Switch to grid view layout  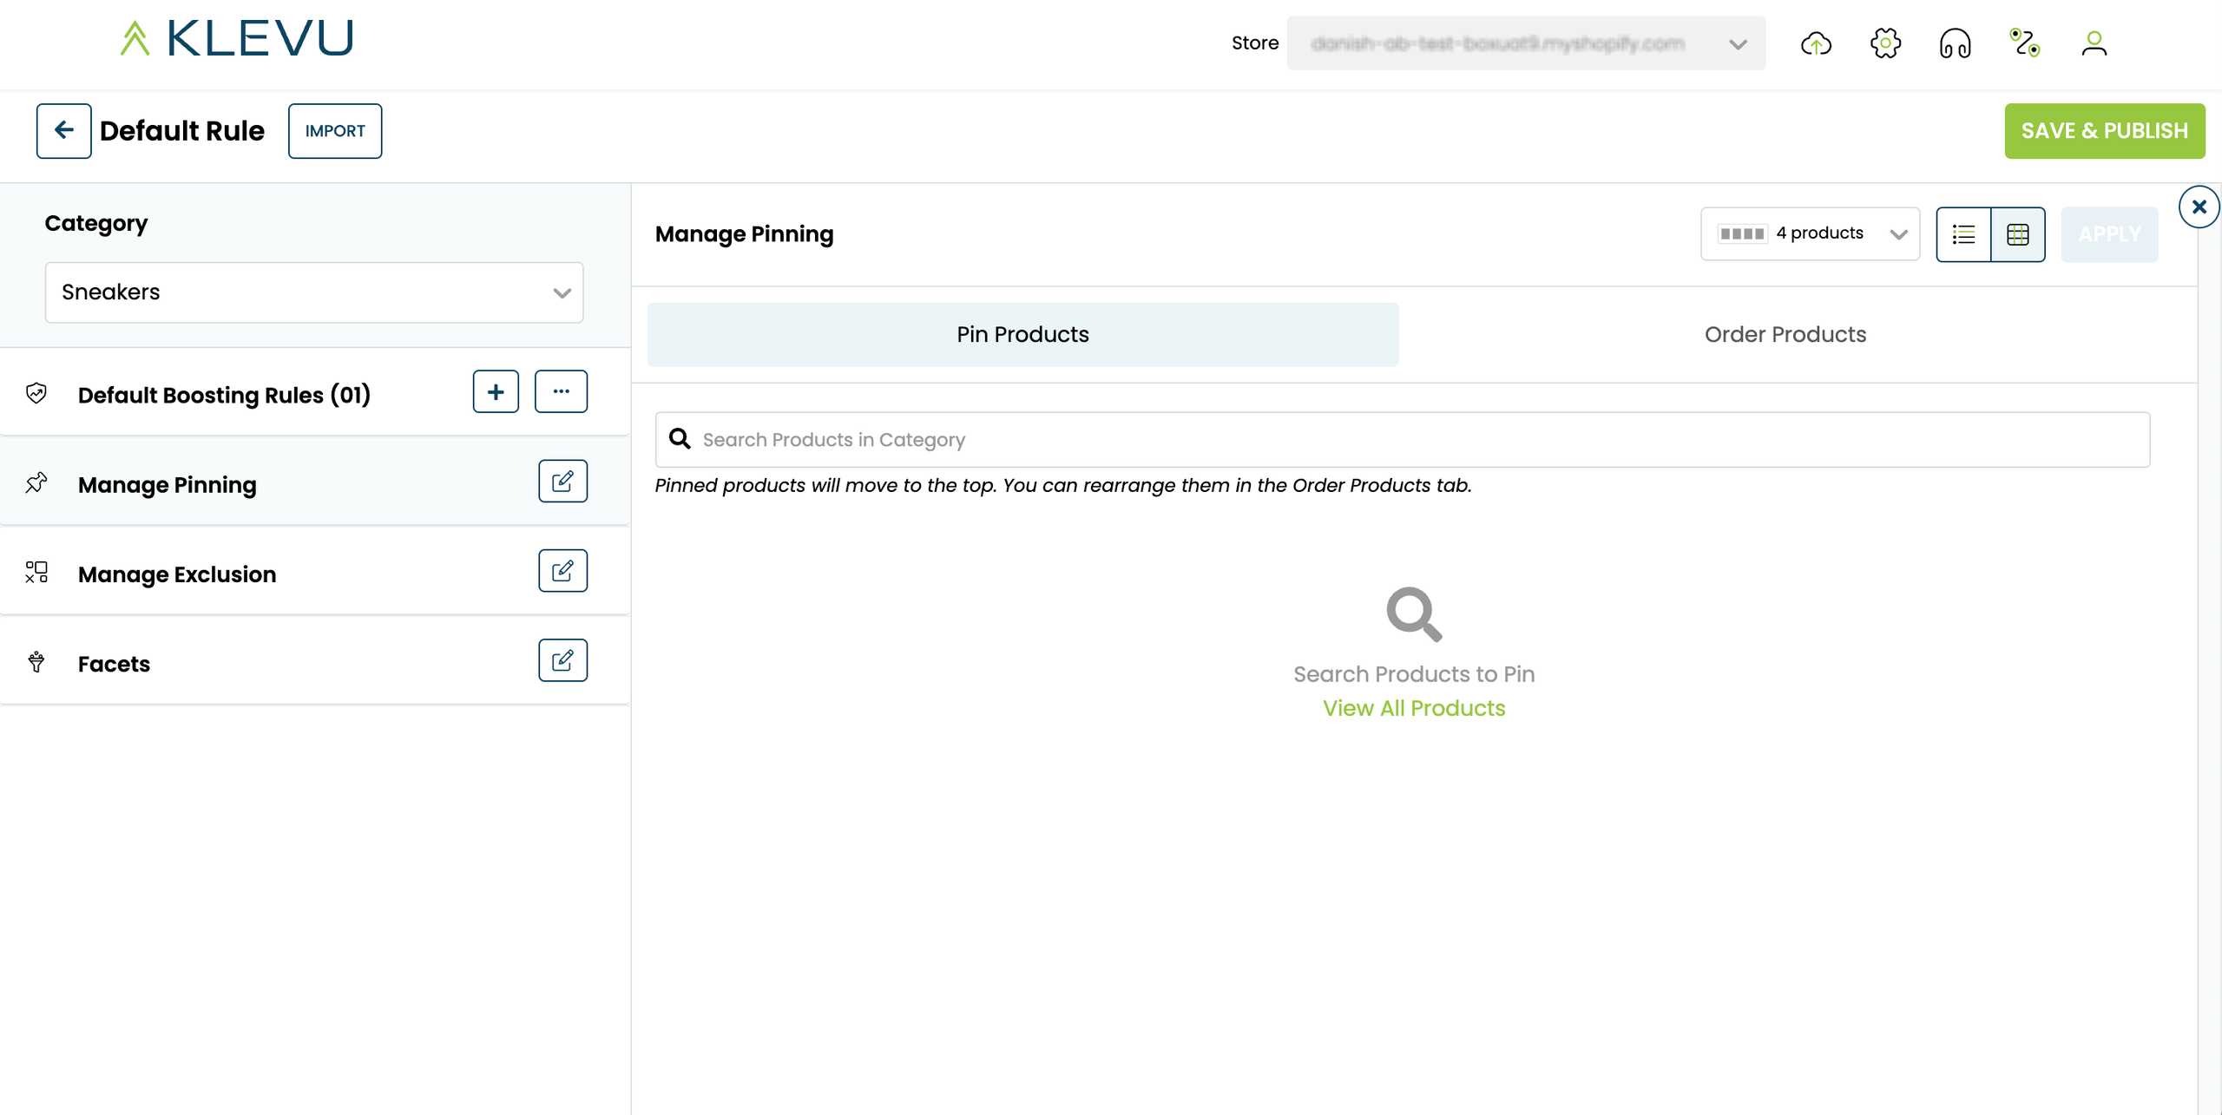[x=2018, y=234]
